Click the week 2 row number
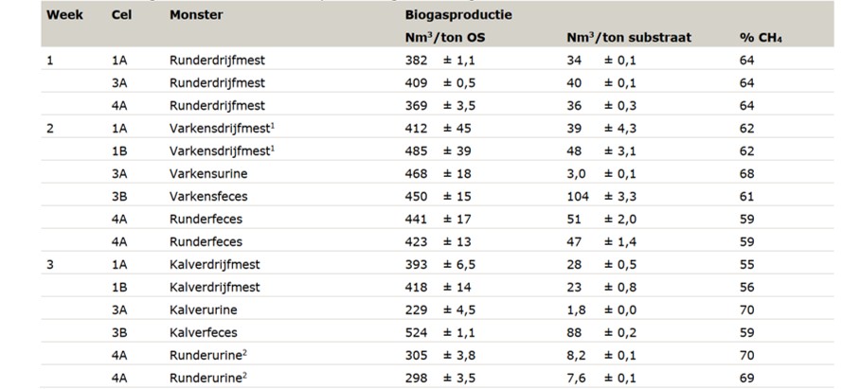This screenshot has height=389, width=843. tap(50, 129)
